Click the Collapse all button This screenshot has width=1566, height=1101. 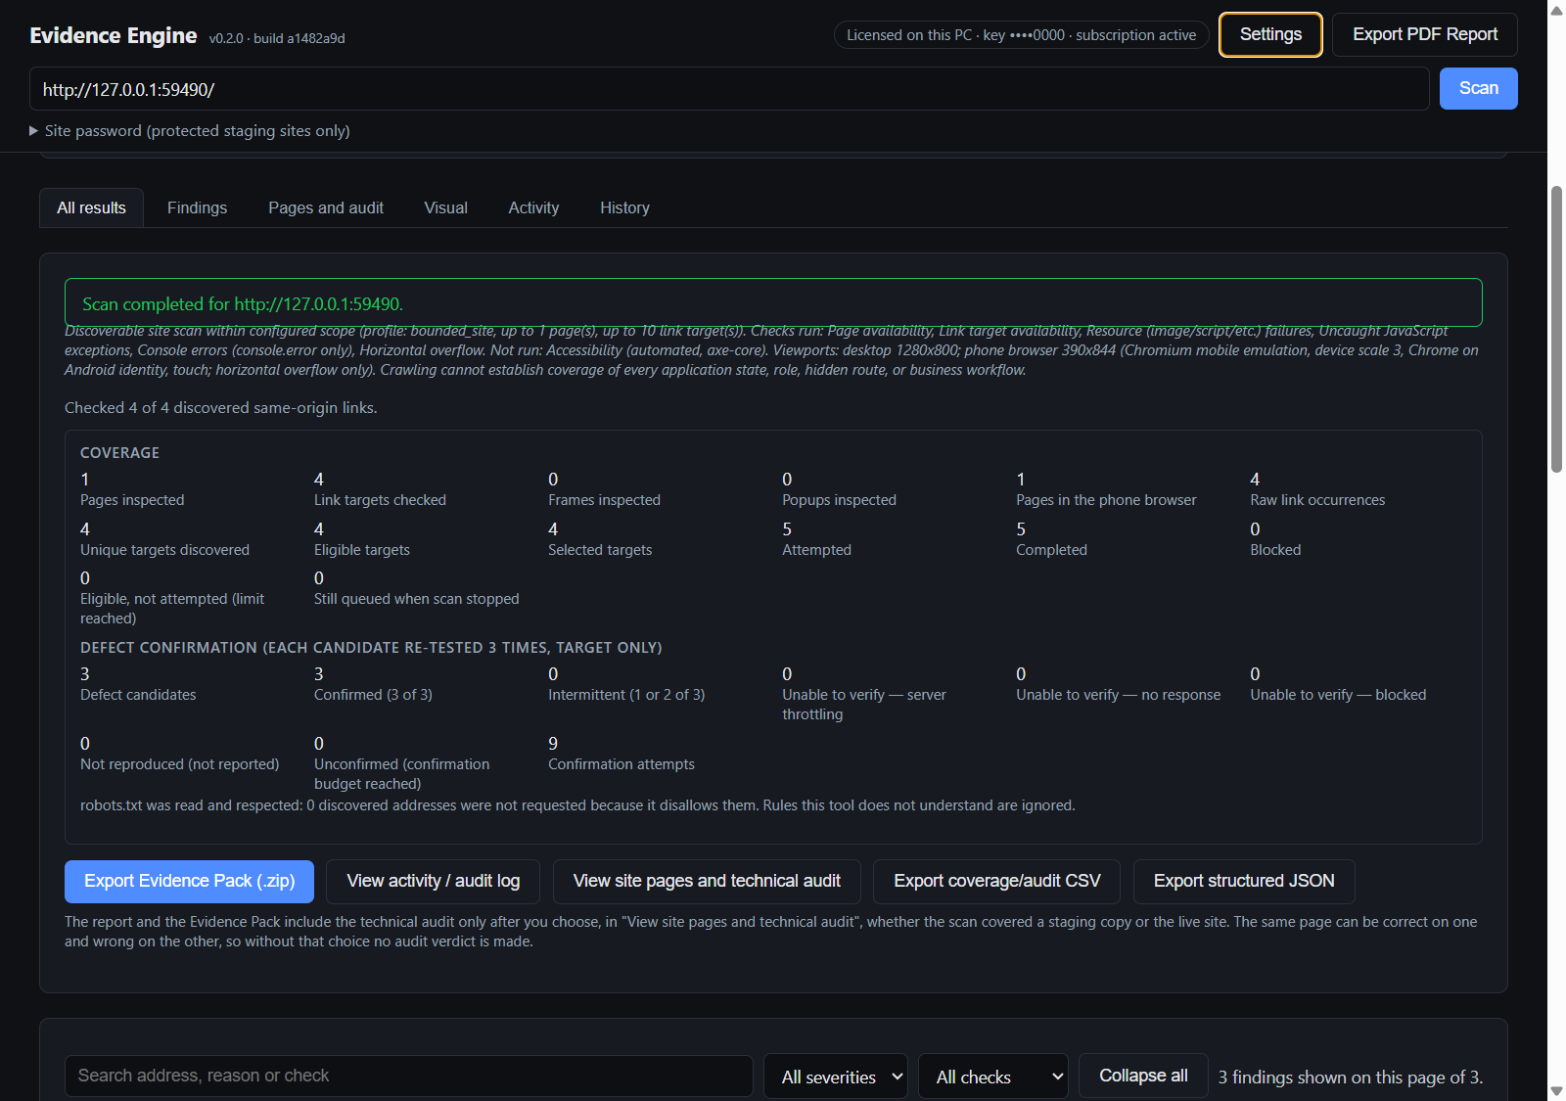coord(1143,1076)
